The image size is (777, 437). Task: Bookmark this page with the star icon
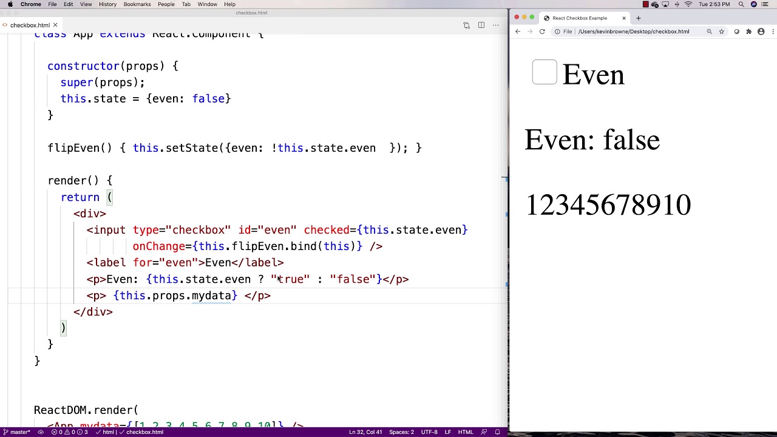722,32
